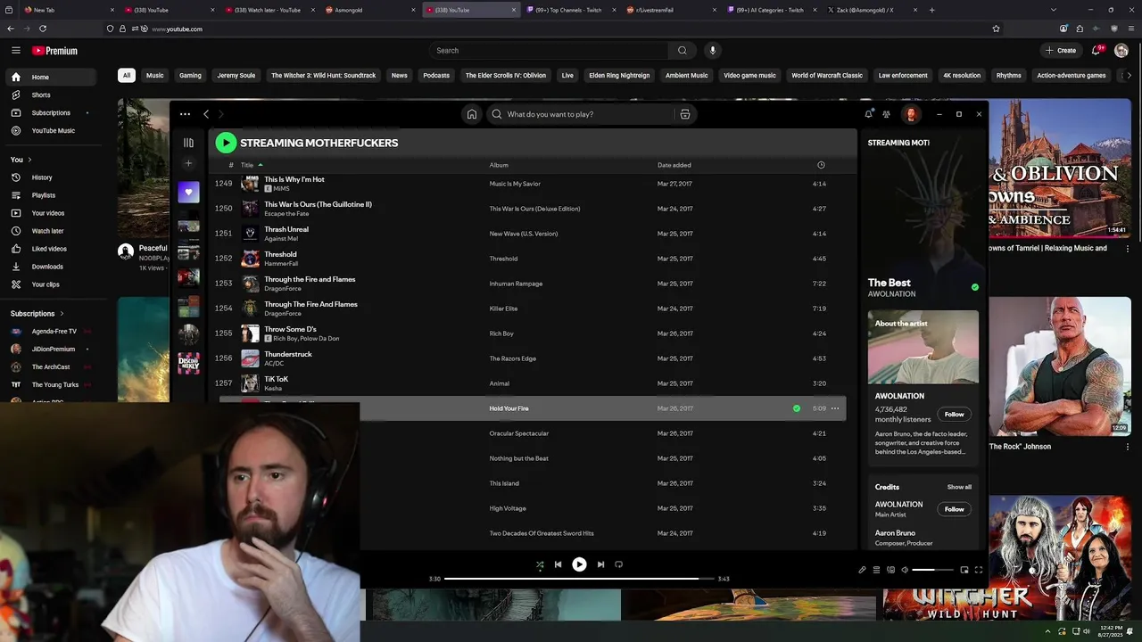This screenshot has height=642, width=1142.
Task: Open Spotify miniplayer icon
Action: click(964, 570)
